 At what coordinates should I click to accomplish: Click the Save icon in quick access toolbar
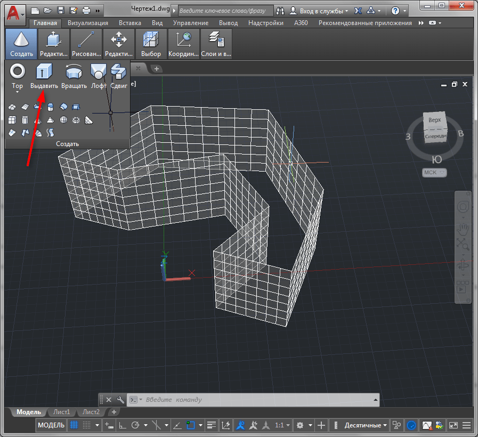tap(60, 10)
